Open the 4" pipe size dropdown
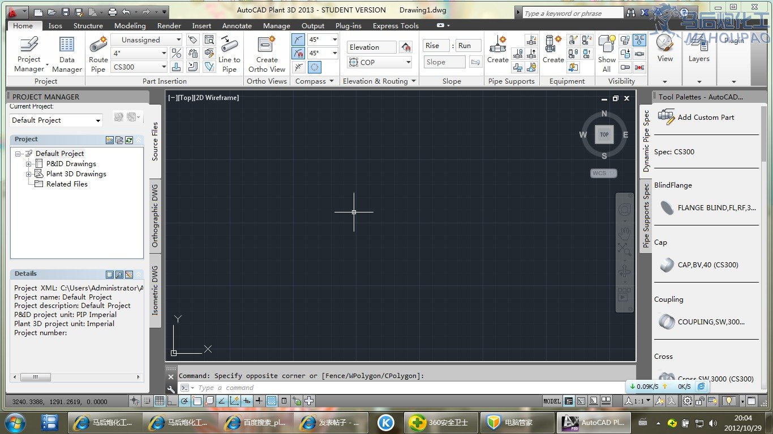Viewport: 773px width, 434px height. [x=139, y=53]
